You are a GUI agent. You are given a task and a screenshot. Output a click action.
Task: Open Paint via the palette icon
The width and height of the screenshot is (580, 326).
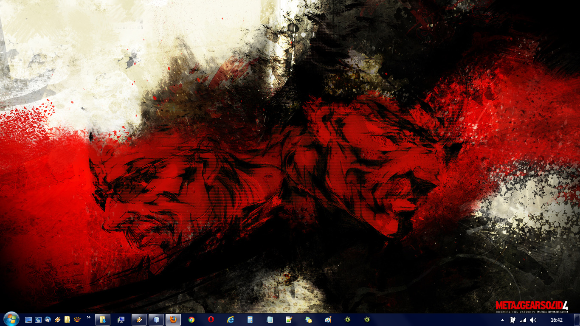coord(328,320)
